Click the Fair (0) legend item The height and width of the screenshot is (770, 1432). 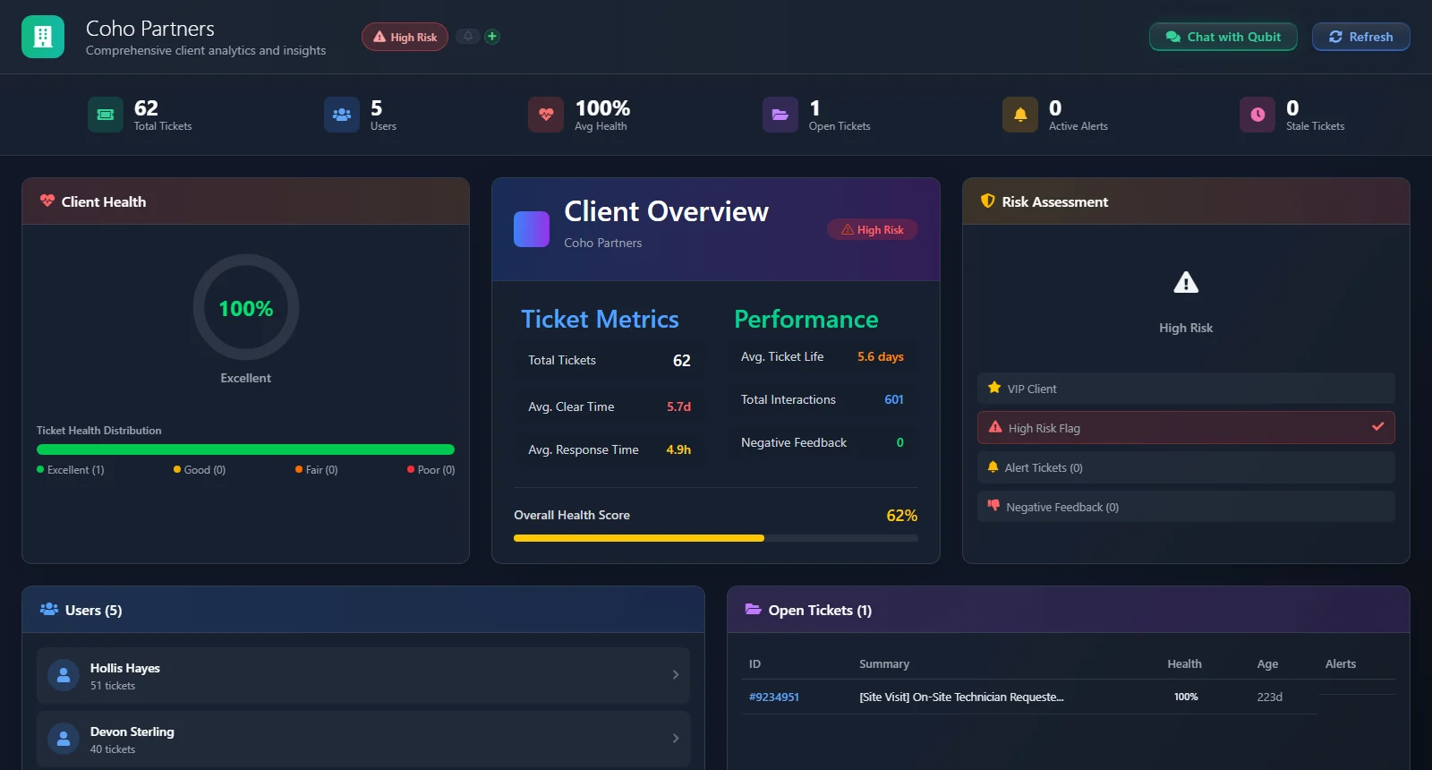317,470
